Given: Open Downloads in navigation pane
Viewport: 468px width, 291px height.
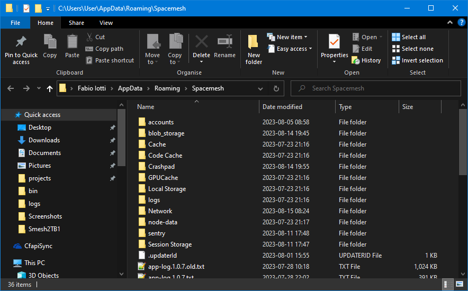Looking at the screenshot, I should point(44,140).
